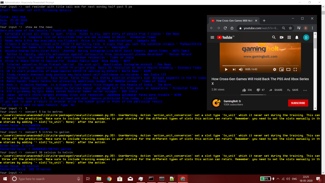Enter fullscreen video mode
This screenshot has height=183, width=325.
click(295, 70)
